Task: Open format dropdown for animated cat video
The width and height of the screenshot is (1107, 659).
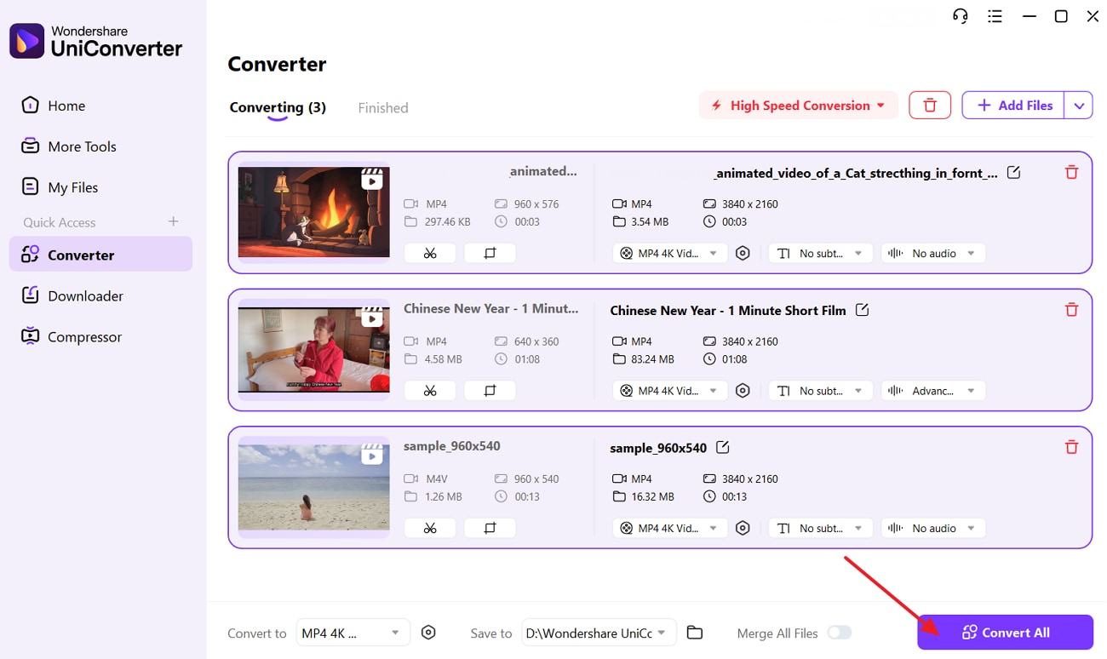Action: [670, 253]
